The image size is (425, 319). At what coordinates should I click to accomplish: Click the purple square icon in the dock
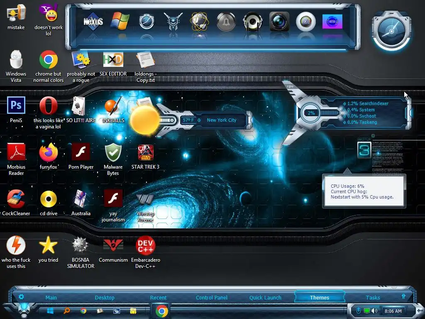(332, 22)
